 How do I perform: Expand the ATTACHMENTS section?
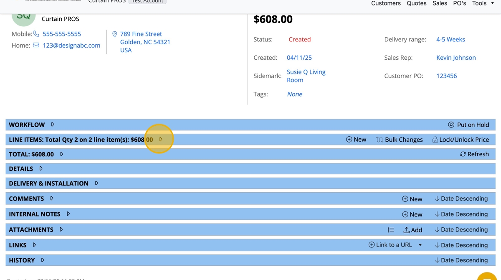[x=61, y=229]
